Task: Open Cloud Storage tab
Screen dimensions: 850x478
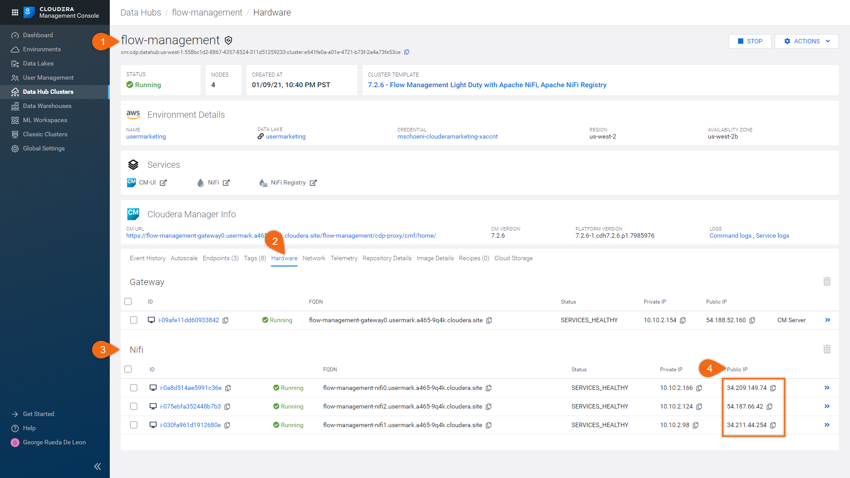Action: click(x=514, y=258)
